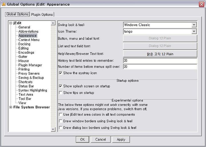Viewport: 206px width, 147px height.
Task: Select Plugin Manager in the tree
Action: [30, 65]
